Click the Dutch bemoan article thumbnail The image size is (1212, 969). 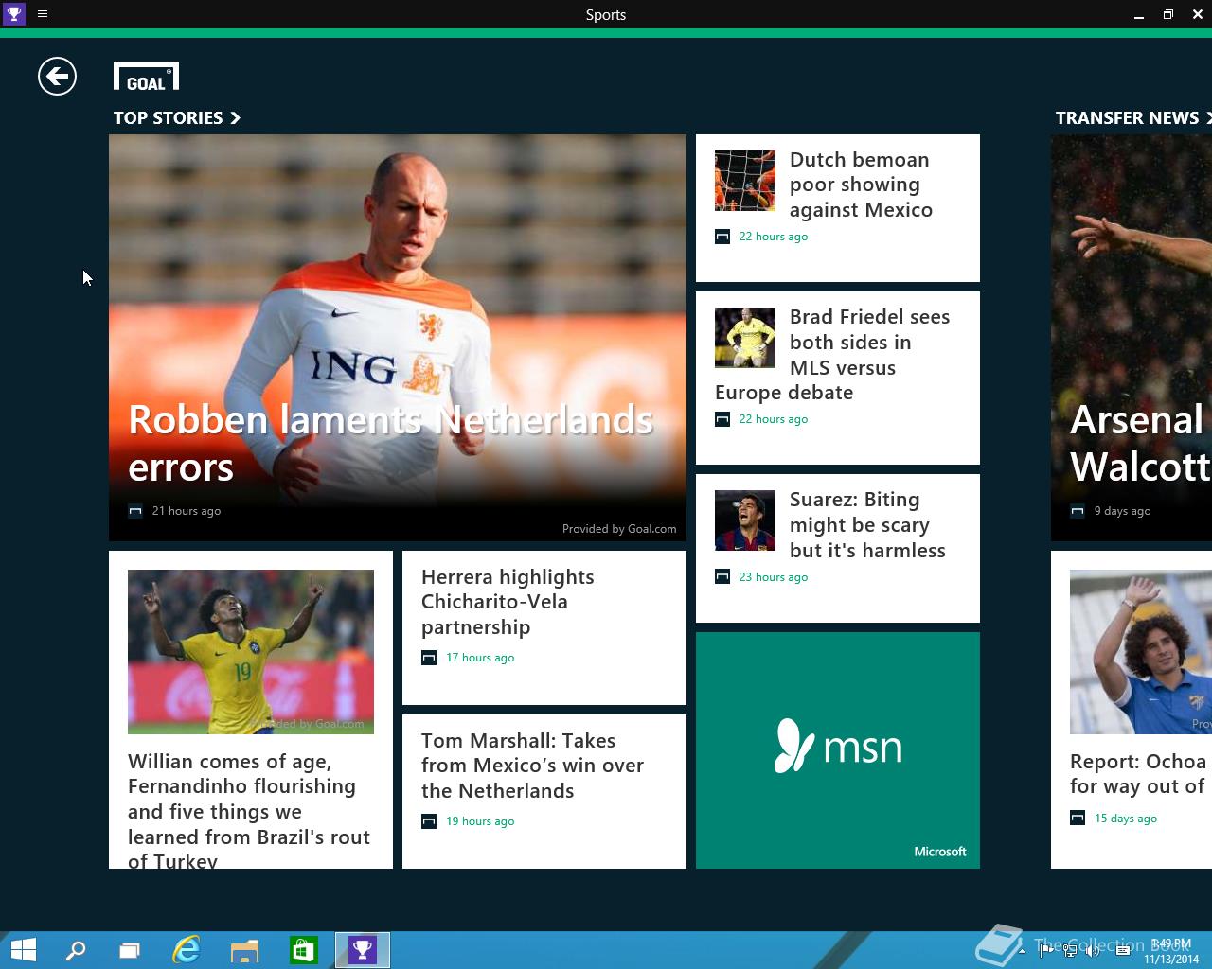point(745,181)
